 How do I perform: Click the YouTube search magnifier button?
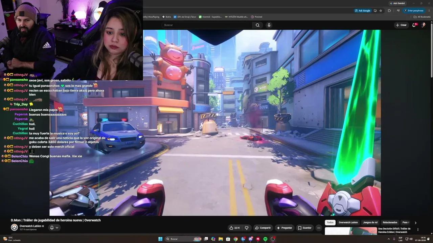pyautogui.click(x=257, y=25)
